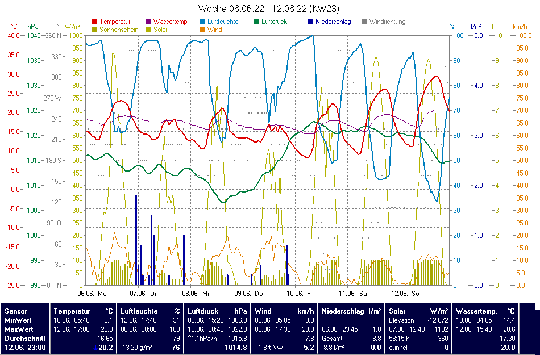Click the blue Luftfeuchte legend swatch
Viewport: 540px width, 355px height.
202,22
